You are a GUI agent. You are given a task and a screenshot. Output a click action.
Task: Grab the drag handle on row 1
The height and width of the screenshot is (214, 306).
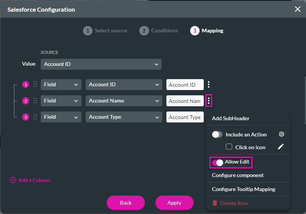pyautogui.click(x=35, y=85)
